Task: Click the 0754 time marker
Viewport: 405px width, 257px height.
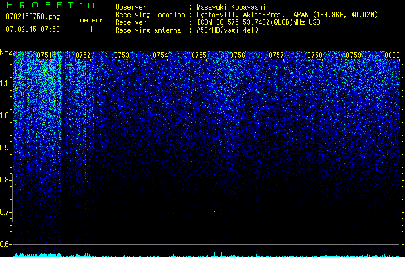Action: 160,55
